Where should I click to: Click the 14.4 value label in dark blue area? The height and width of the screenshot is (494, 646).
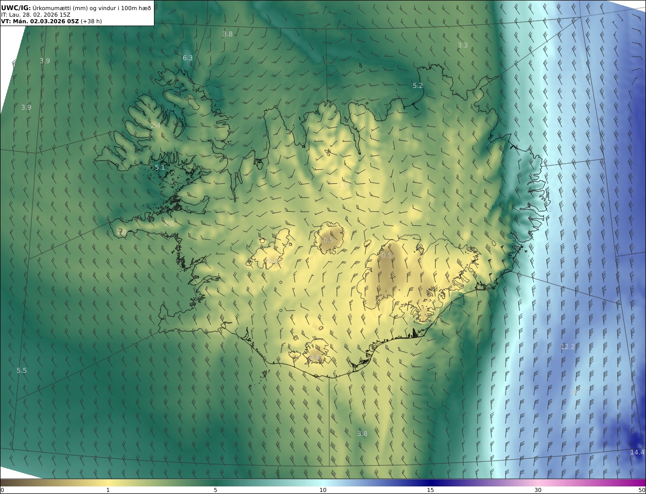coord(637,453)
